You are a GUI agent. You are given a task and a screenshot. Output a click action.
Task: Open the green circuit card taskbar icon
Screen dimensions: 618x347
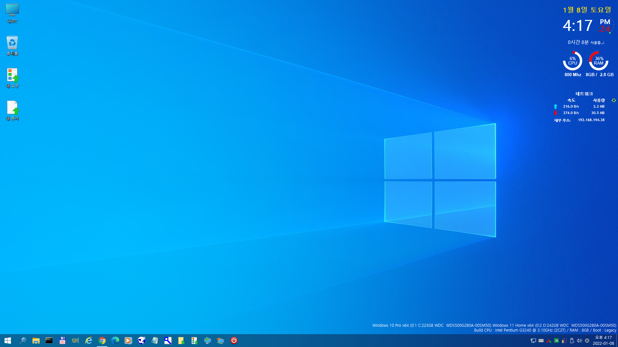75,341
